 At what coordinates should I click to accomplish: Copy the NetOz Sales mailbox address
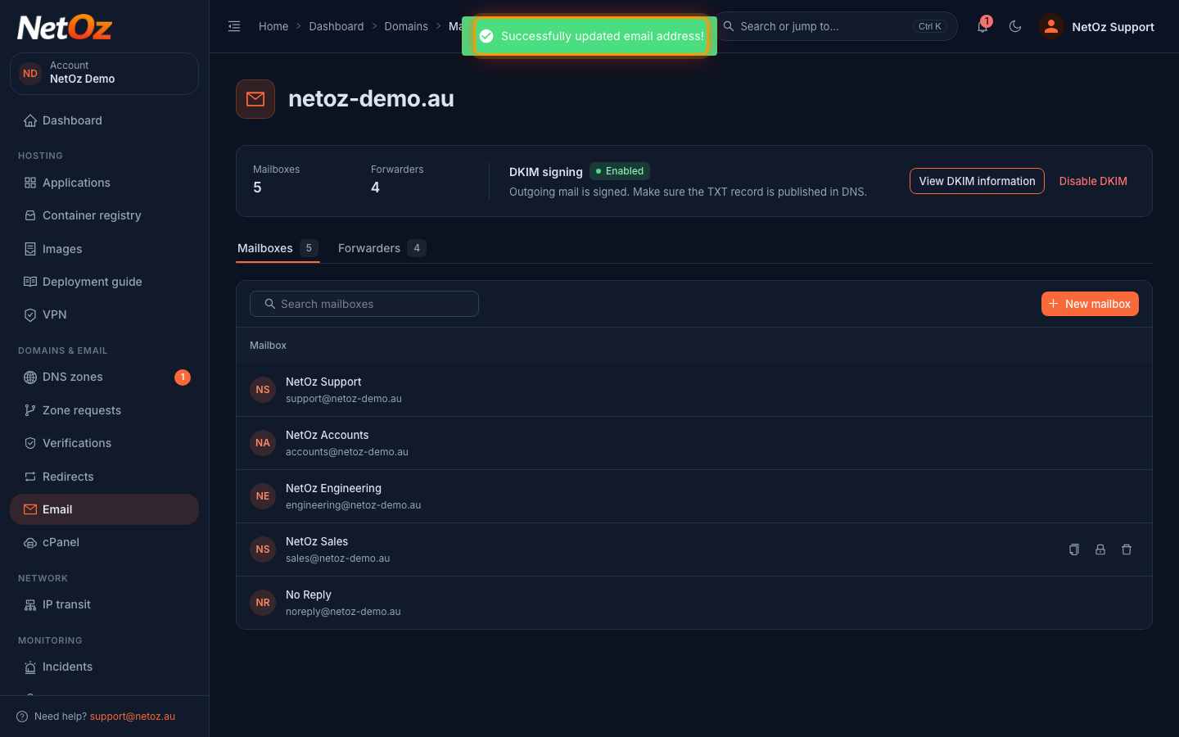click(x=1074, y=549)
